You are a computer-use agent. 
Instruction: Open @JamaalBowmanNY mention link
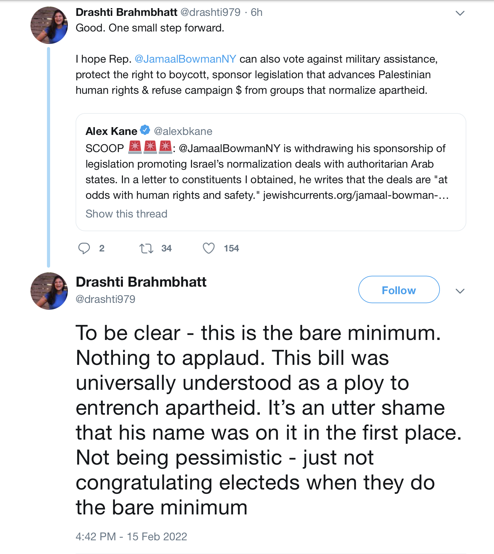tap(185, 59)
